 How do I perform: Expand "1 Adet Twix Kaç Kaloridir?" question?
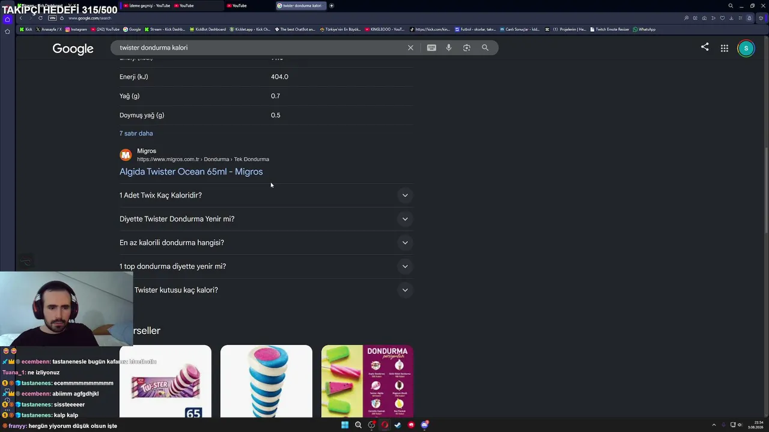click(266, 195)
